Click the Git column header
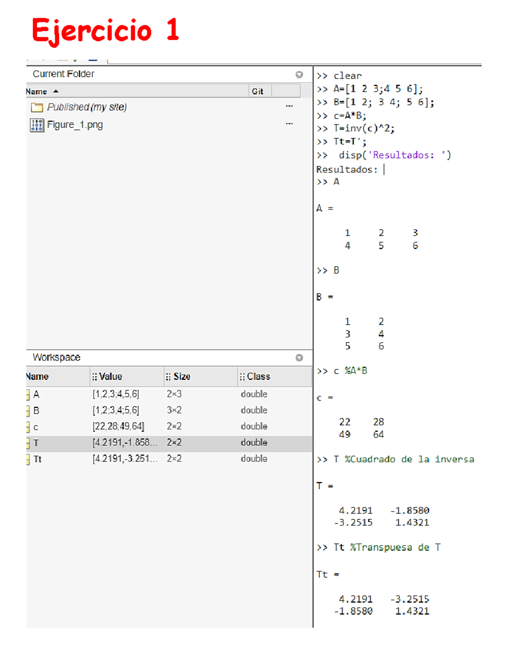 coord(257,91)
